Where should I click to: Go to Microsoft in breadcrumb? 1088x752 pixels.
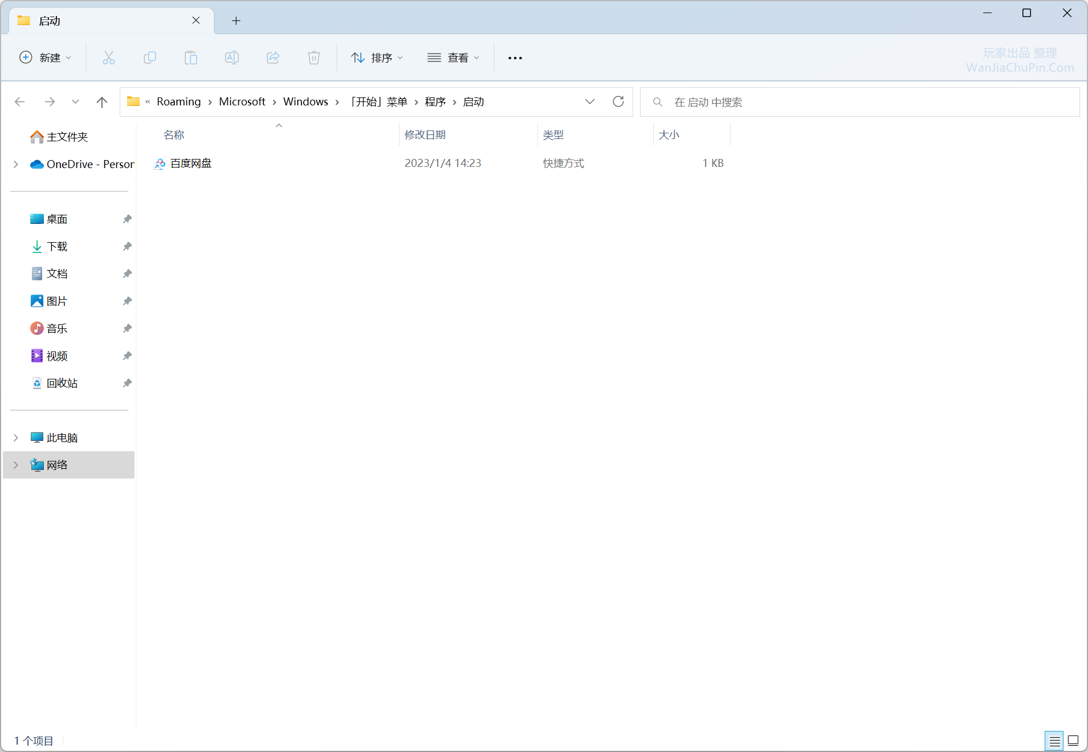coord(242,101)
